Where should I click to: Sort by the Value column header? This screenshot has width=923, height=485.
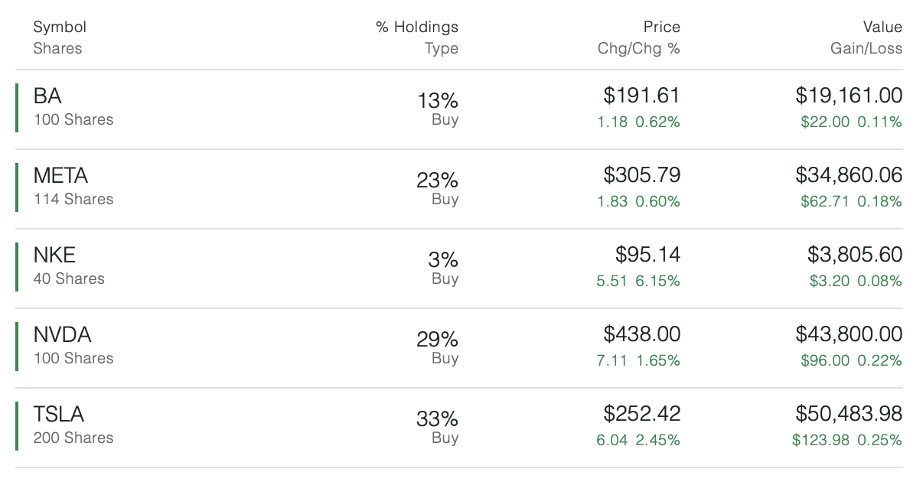[882, 28]
